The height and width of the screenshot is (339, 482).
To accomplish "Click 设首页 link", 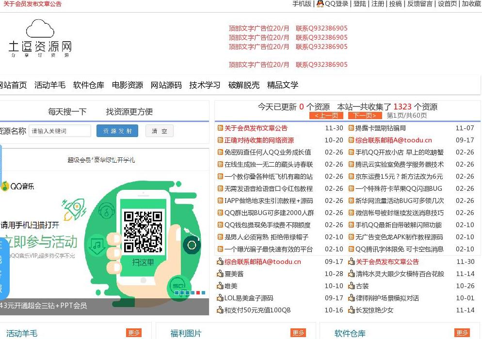I will pos(447,4).
